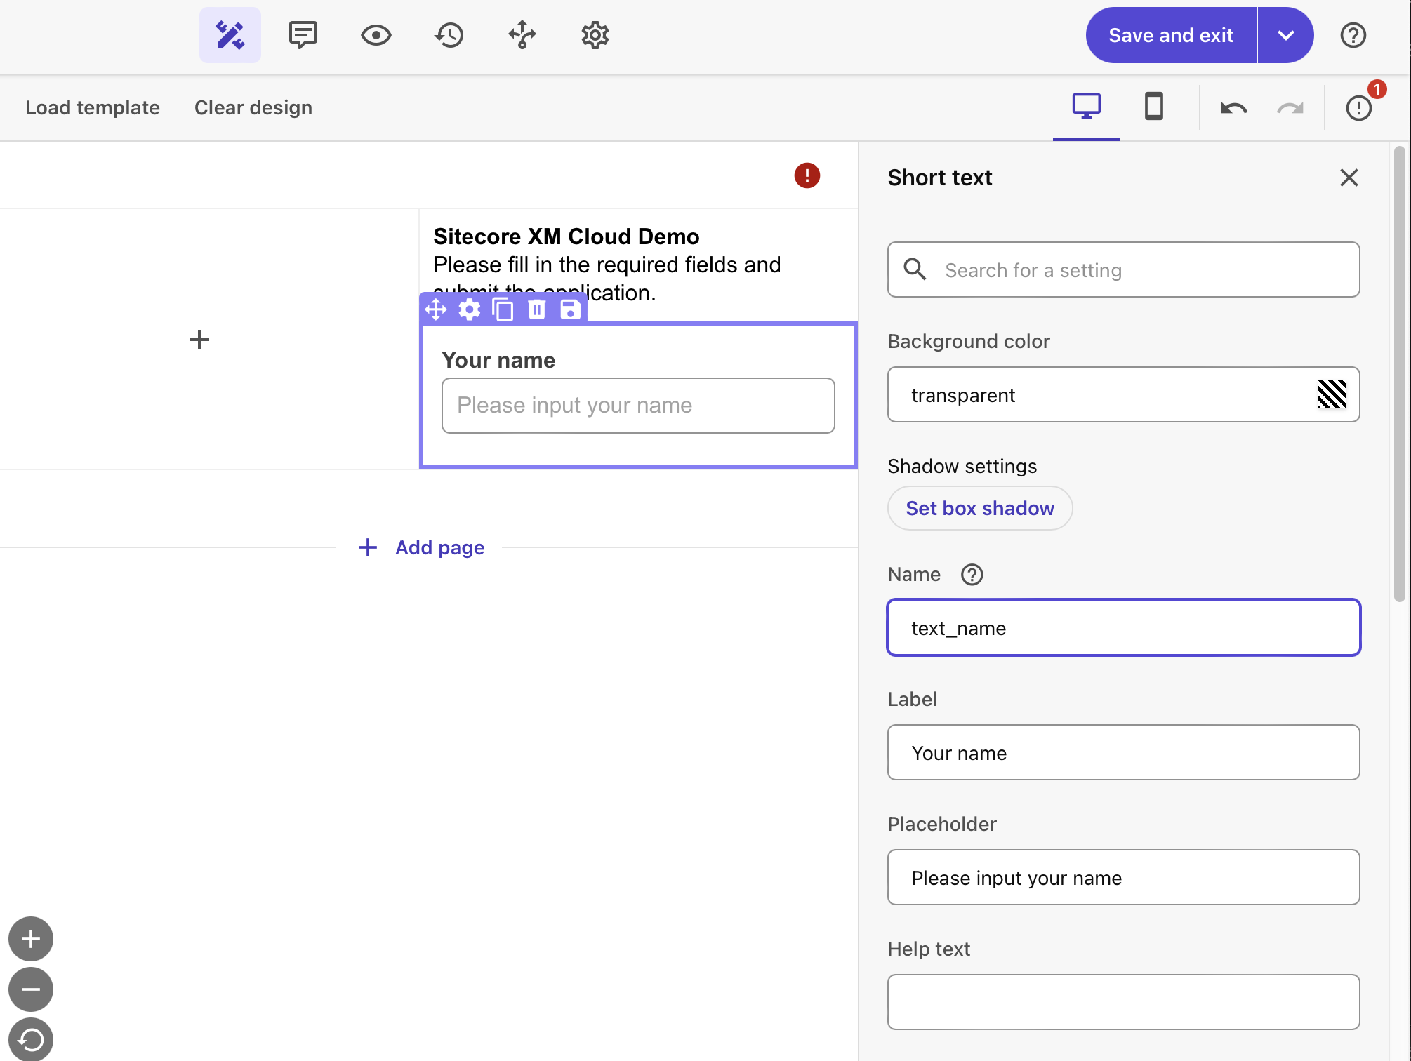1411x1061 pixels.
Task: Click red error indicator on canvas
Action: click(x=807, y=175)
